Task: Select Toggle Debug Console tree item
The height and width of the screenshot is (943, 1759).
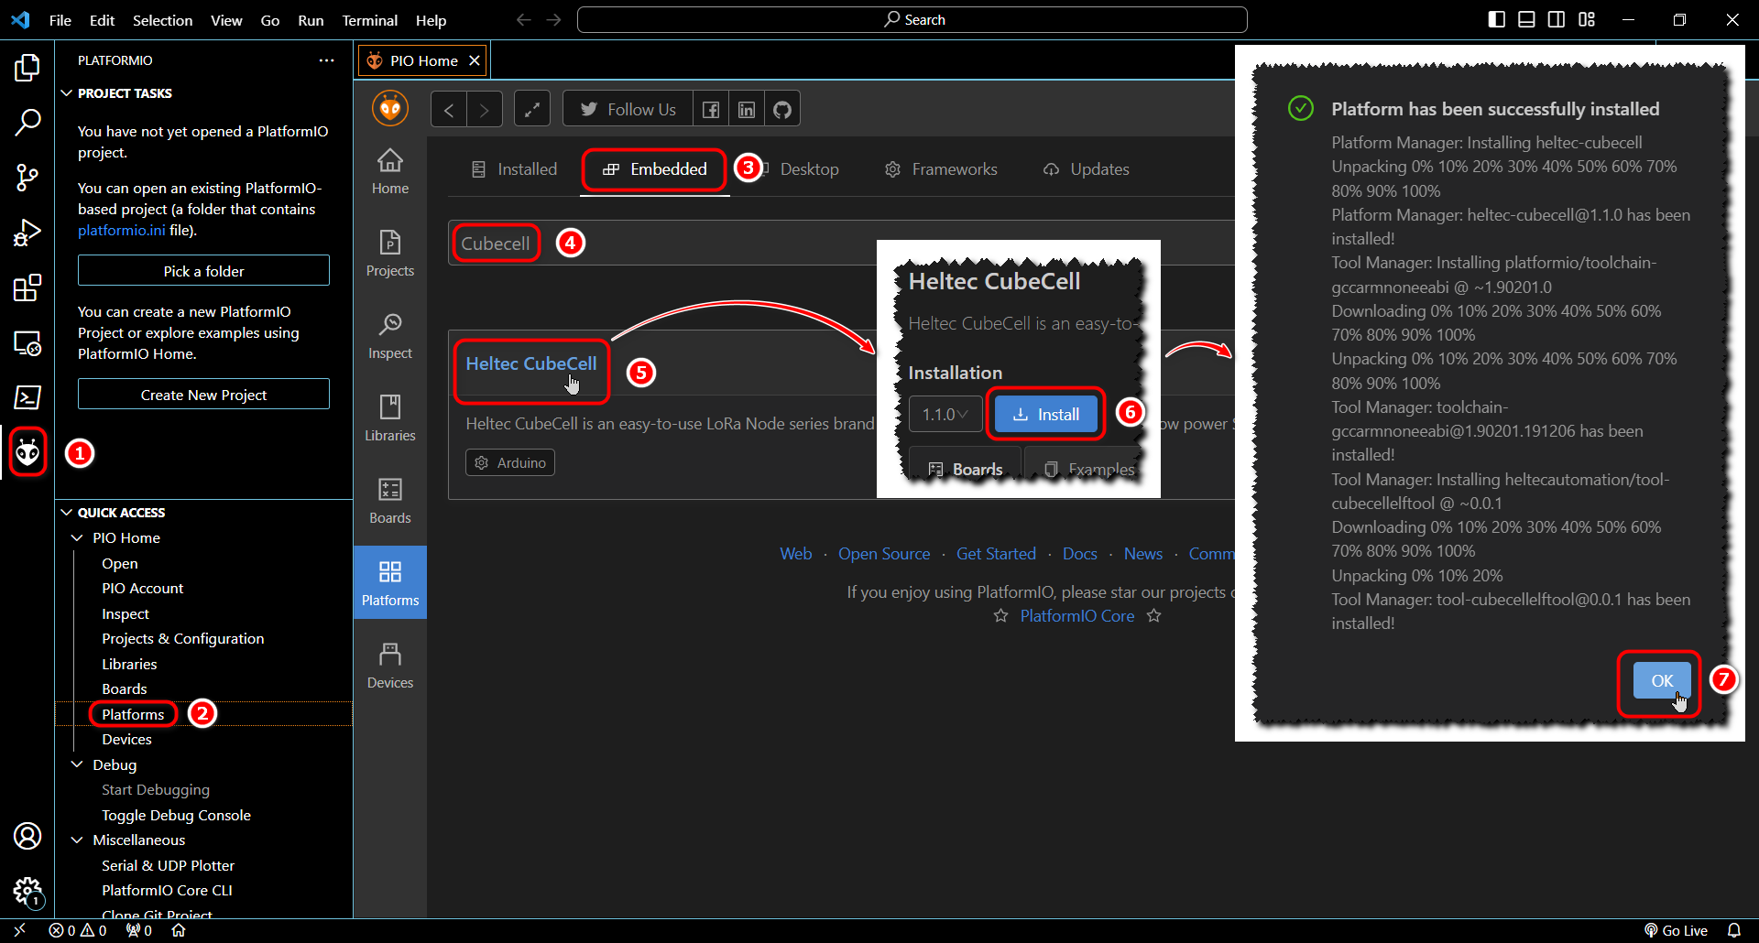Action: tap(176, 815)
